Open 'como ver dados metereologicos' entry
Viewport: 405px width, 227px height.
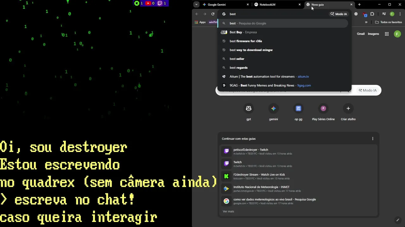298,201
